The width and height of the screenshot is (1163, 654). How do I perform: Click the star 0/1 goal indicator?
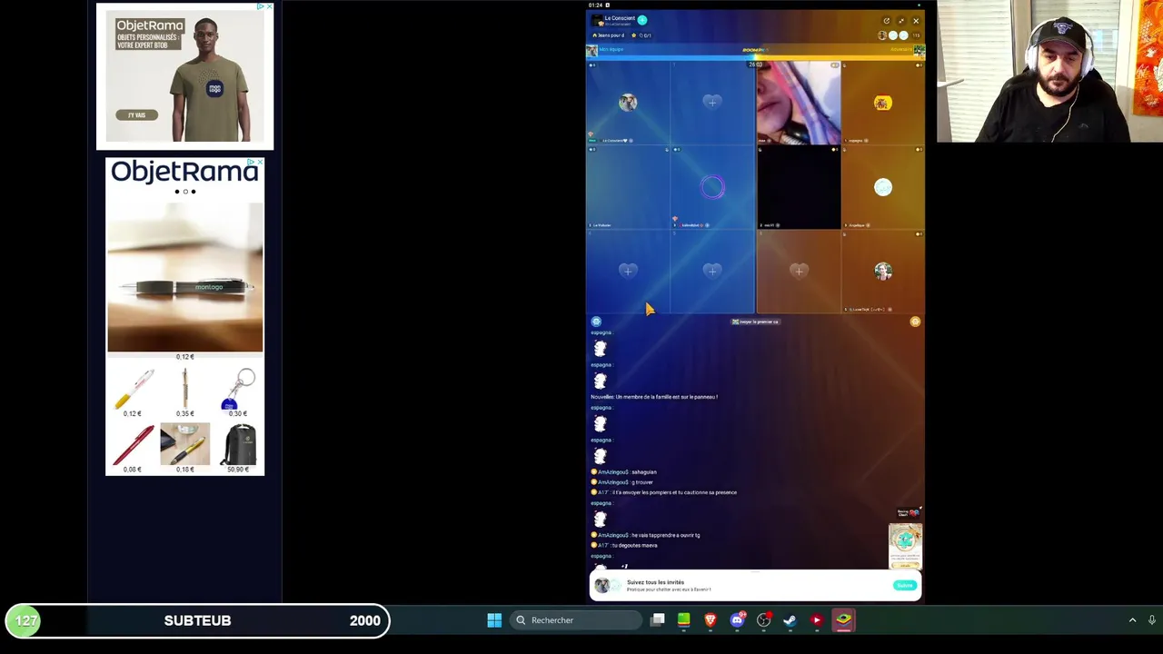[x=642, y=35]
